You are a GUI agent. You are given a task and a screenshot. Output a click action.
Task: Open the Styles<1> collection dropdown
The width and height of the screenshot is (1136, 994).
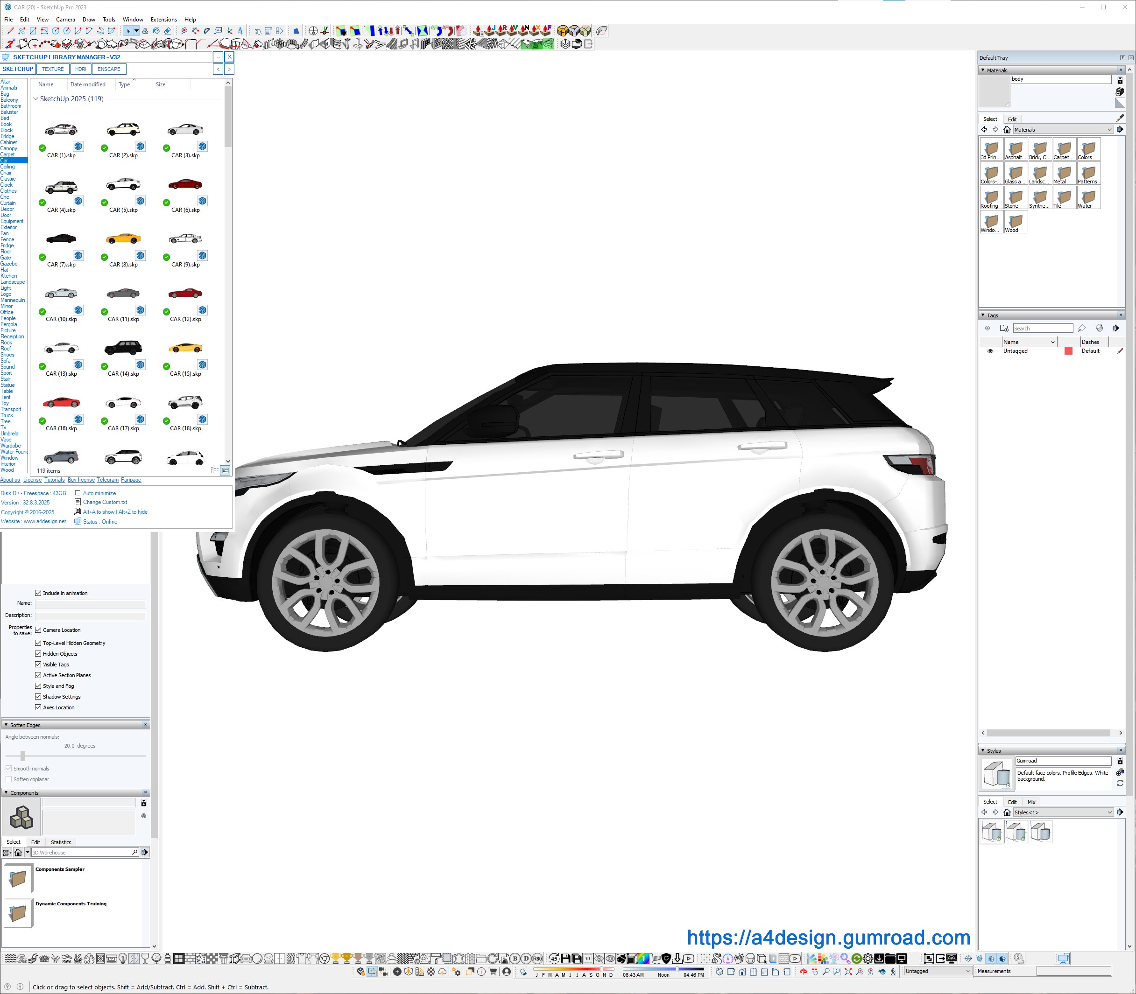pyautogui.click(x=1109, y=812)
